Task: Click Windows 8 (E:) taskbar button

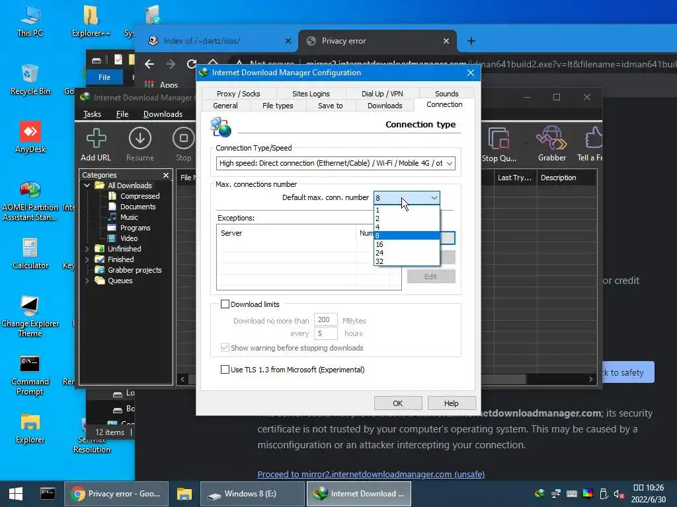Action: pyautogui.click(x=252, y=494)
